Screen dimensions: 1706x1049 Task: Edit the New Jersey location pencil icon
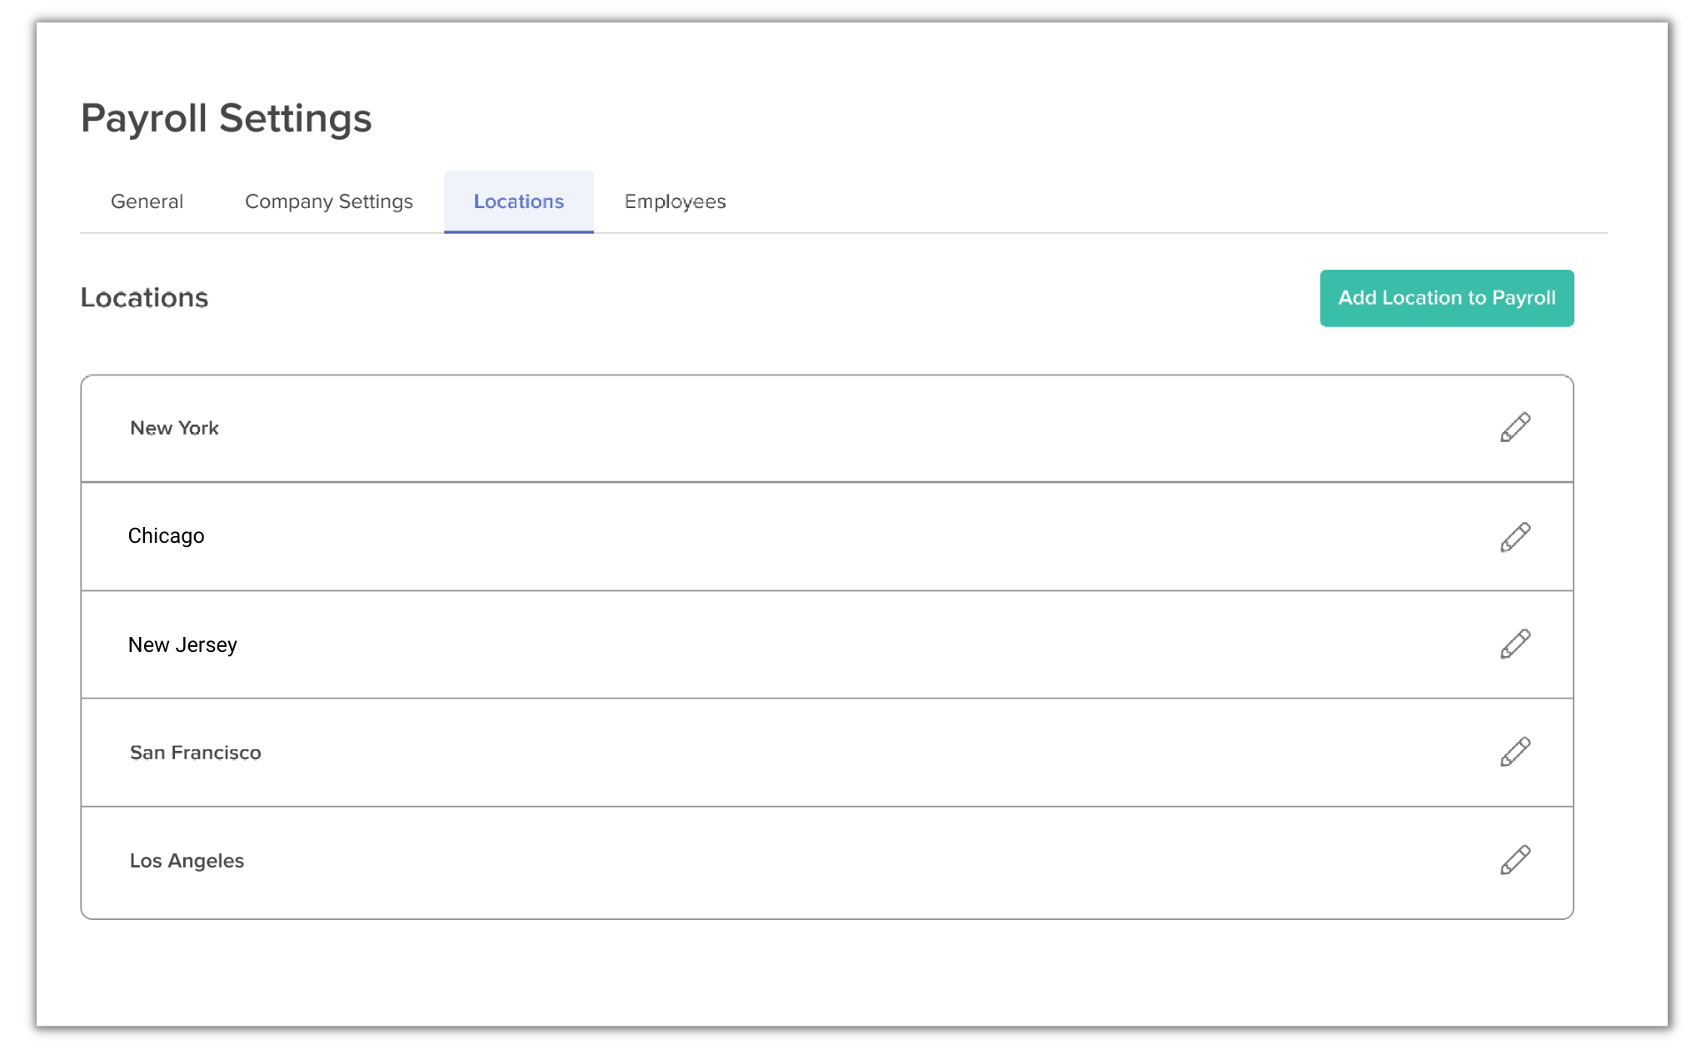click(1515, 644)
